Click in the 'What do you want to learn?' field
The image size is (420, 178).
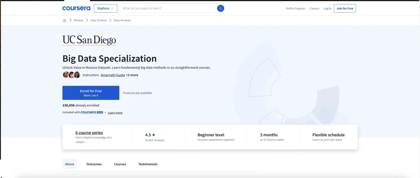tap(169, 8)
